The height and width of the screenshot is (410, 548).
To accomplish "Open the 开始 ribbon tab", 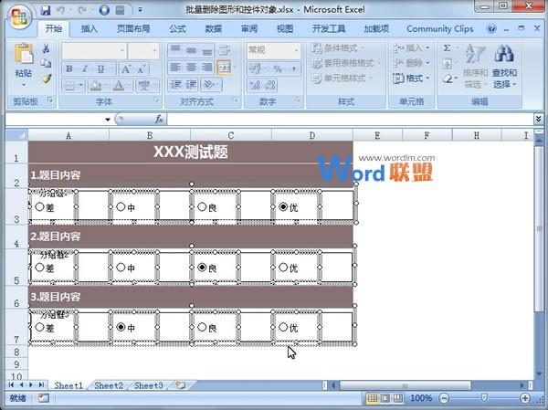I will pyautogui.click(x=54, y=28).
